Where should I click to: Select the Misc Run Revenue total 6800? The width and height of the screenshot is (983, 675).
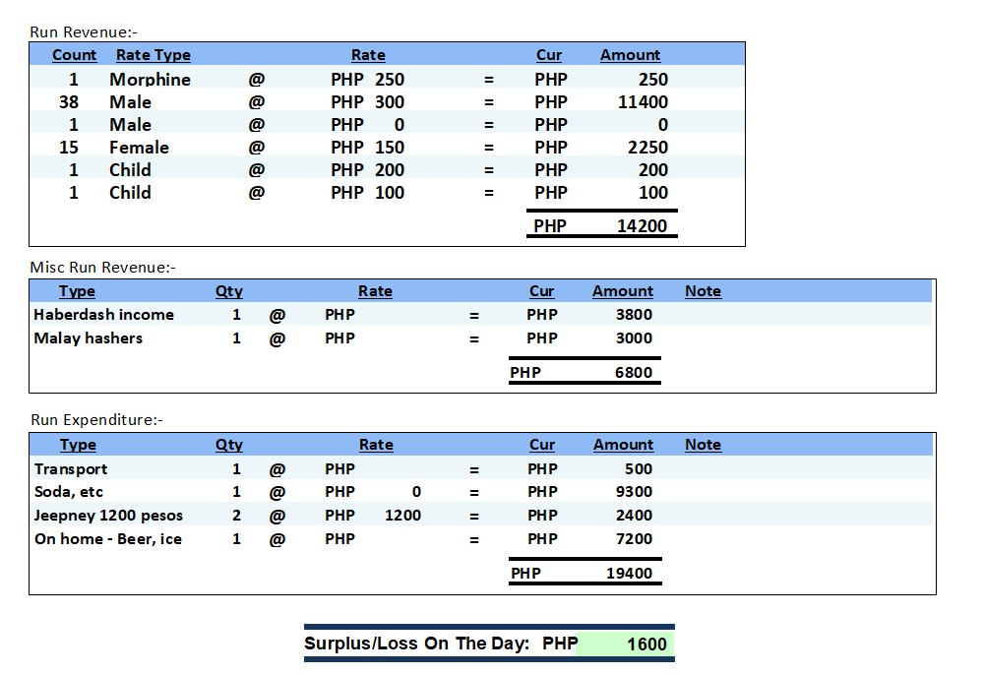click(x=633, y=373)
